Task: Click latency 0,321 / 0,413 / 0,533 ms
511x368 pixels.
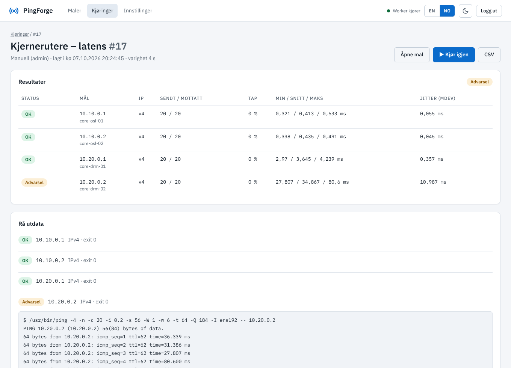Action: tap(311, 114)
